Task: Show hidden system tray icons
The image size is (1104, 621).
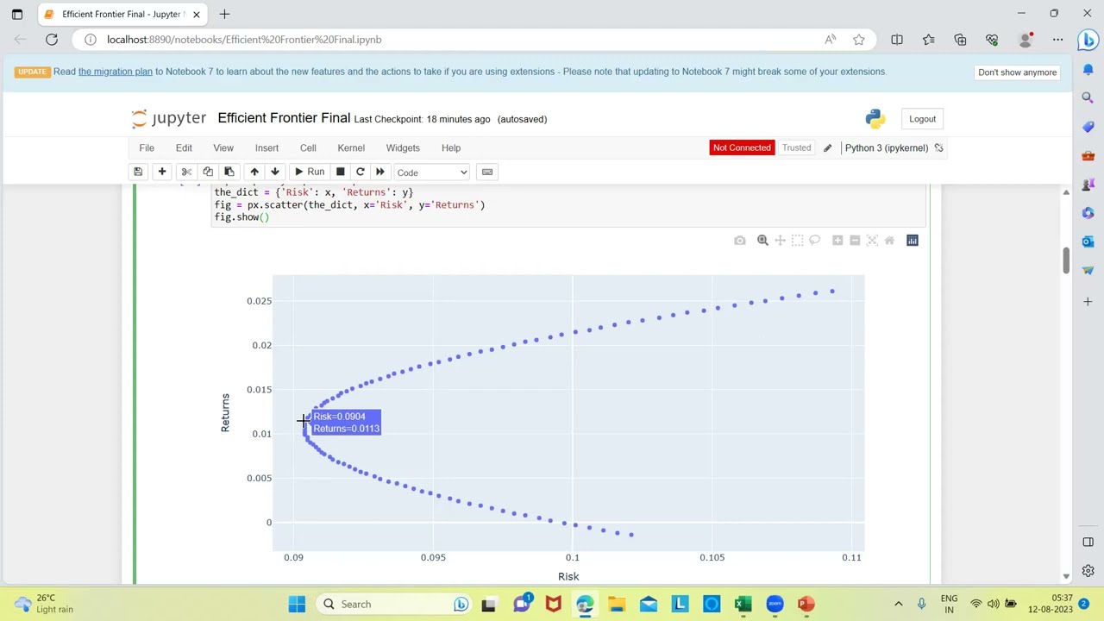Action: tap(898, 604)
